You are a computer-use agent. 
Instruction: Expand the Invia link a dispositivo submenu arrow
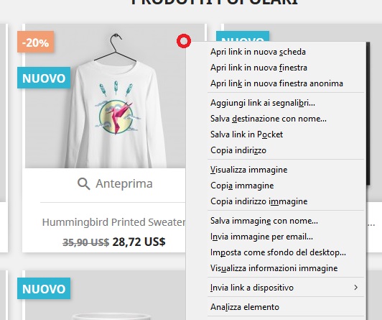tap(356, 288)
